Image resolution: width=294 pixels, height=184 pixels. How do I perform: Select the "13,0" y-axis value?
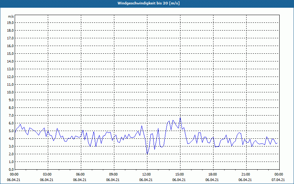(11, 69)
